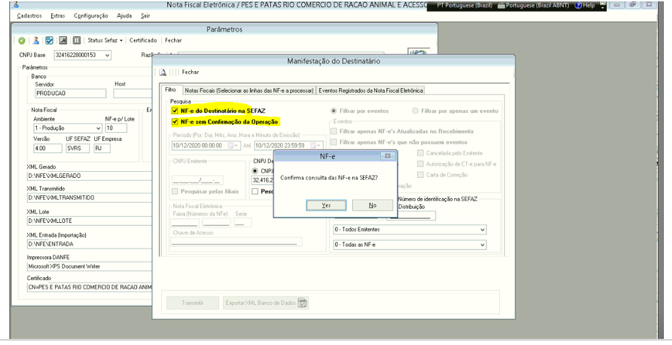Image resolution: width=672 pixels, height=345 pixels.
Task: Click the columns layout icon in Parâmetros toolbar
Action: pos(77,40)
